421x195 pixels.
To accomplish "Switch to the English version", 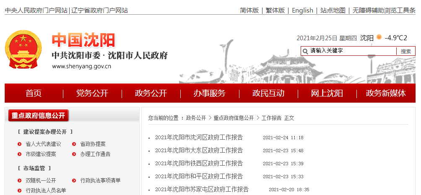I will 302,10.
